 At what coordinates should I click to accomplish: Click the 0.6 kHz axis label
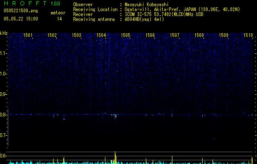3,156
